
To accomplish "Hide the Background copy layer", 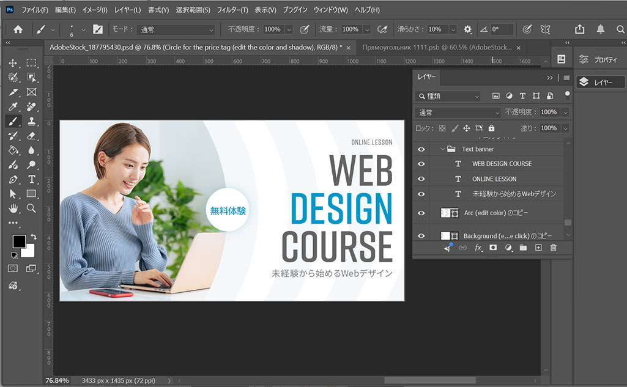I will [x=421, y=236].
